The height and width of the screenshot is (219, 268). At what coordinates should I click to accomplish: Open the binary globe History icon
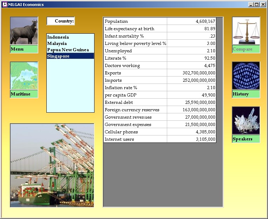[246, 76]
